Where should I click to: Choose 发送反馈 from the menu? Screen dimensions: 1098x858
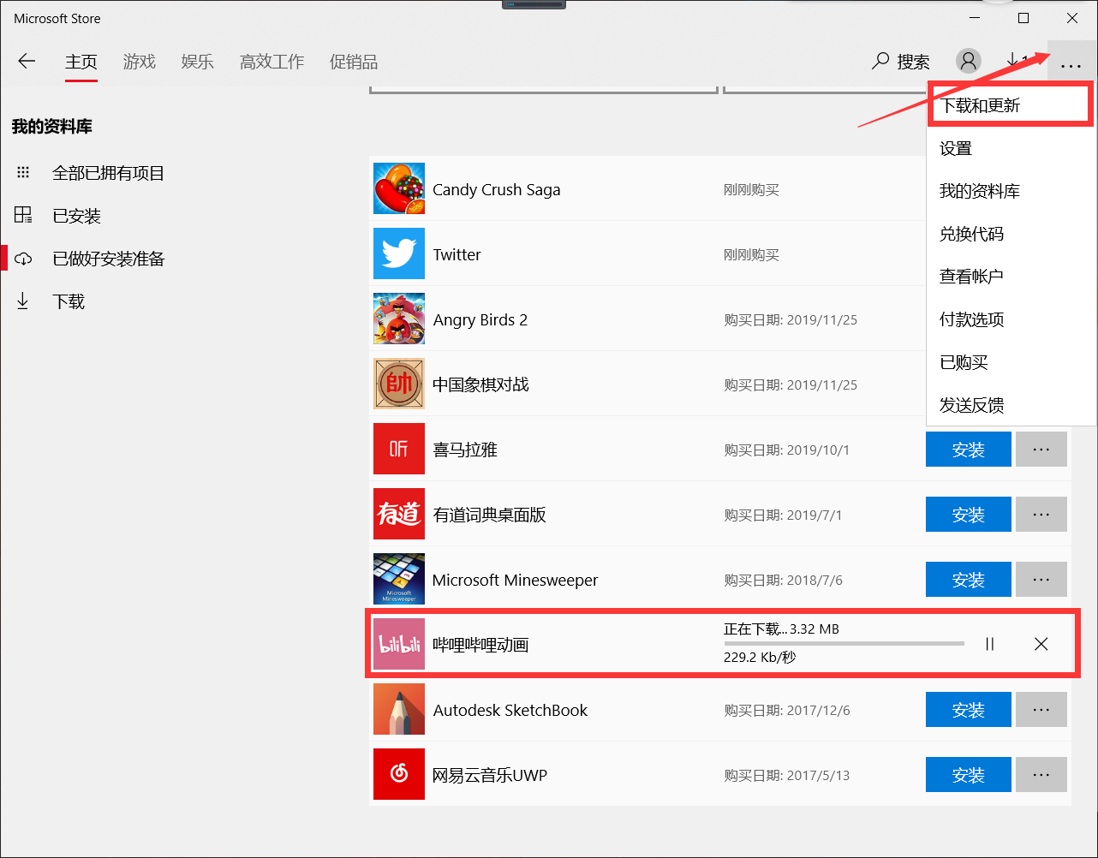point(1011,405)
